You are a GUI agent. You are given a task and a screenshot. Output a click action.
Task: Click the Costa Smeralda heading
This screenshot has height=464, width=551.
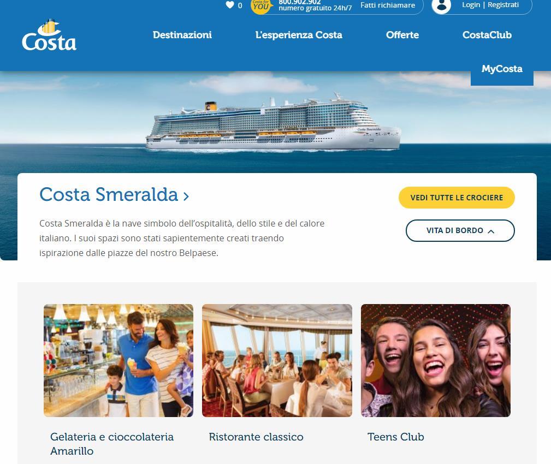(109, 194)
